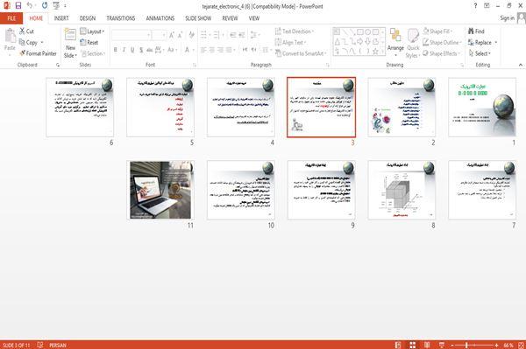
Task: Toggle Center paragraph alignment
Action: click(212, 50)
